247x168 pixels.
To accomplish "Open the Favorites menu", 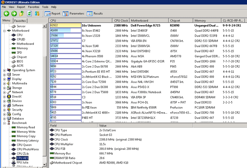I will click(x=34, y=7).
